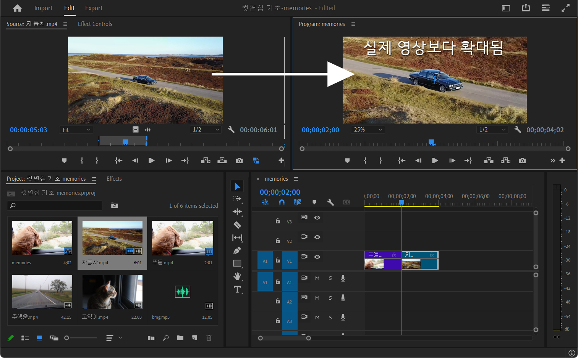The image size is (578, 358).
Task: Choose the Type tool
Action: coord(237,289)
